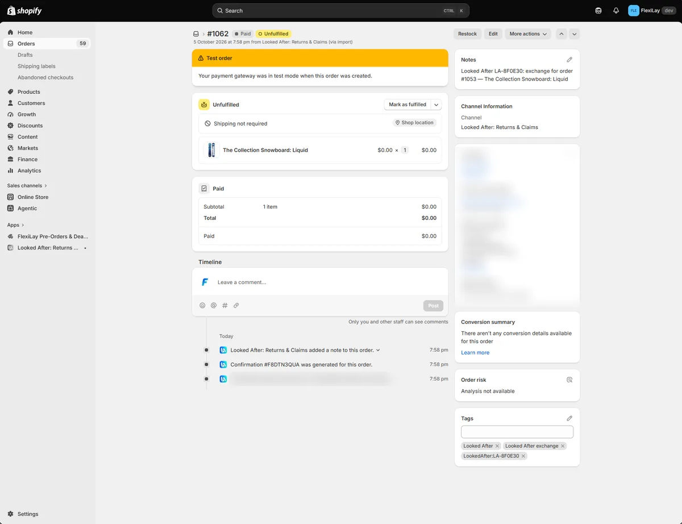Screen dimensions: 682x524
Task: Click the orders breadcrumb icon
Action: pyautogui.click(x=196, y=34)
